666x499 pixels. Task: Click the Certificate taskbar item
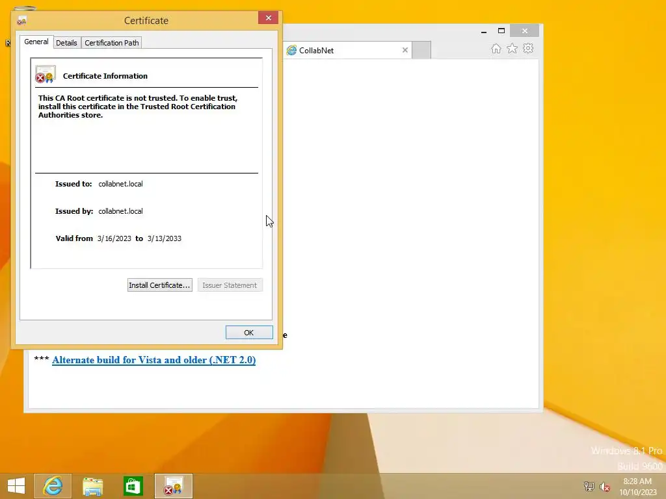[173, 486]
